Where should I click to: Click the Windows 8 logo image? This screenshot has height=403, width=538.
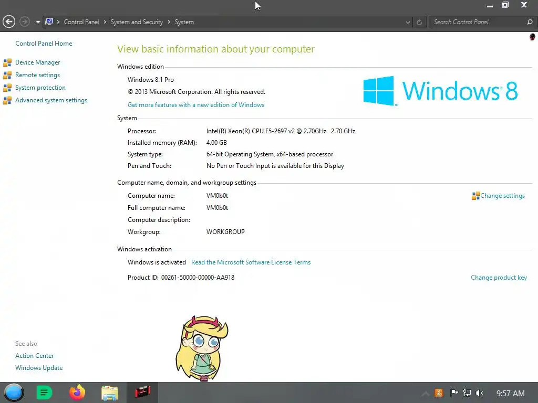[x=441, y=91]
